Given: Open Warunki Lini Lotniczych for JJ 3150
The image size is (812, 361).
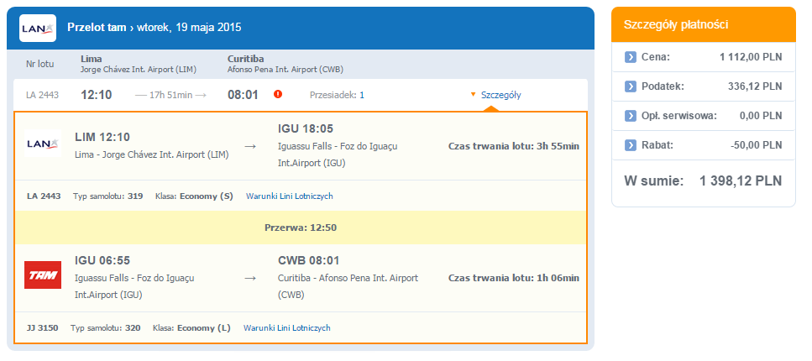Looking at the screenshot, I should coord(287,328).
